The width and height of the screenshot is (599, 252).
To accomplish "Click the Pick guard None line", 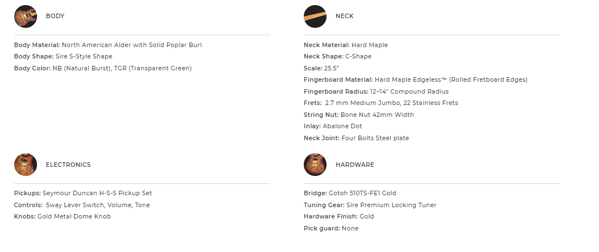I will 331,228.
